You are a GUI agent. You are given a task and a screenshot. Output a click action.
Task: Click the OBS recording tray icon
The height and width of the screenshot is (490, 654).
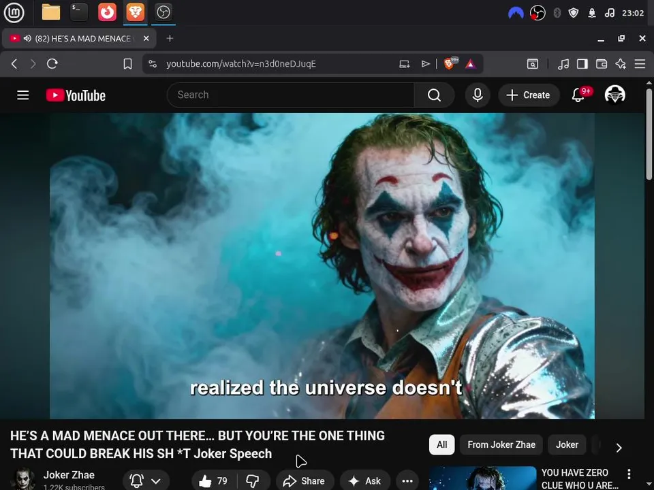pos(538,14)
